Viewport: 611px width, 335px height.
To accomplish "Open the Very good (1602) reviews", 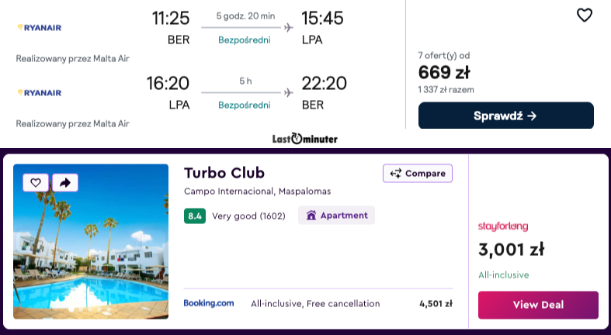I will [x=248, y=216].
